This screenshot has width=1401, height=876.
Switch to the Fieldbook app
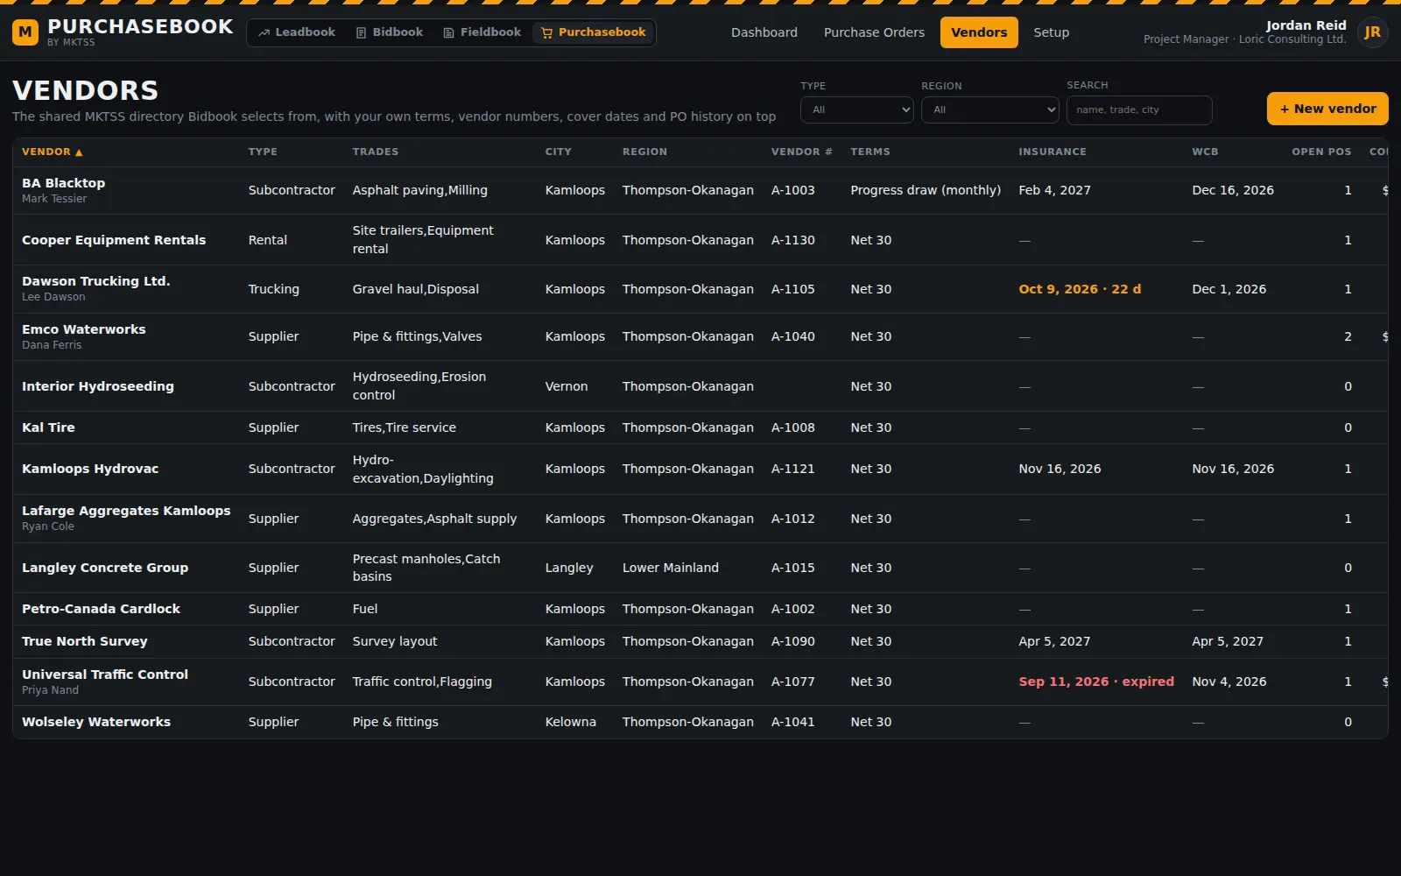(482, 32)
